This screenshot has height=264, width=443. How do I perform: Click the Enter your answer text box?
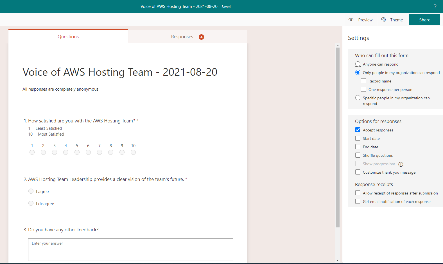click(131, 250)
